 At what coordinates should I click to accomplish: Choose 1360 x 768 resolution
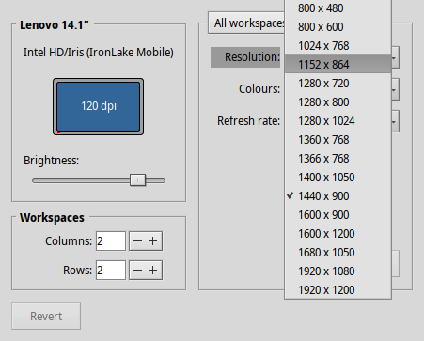point(338,140)
